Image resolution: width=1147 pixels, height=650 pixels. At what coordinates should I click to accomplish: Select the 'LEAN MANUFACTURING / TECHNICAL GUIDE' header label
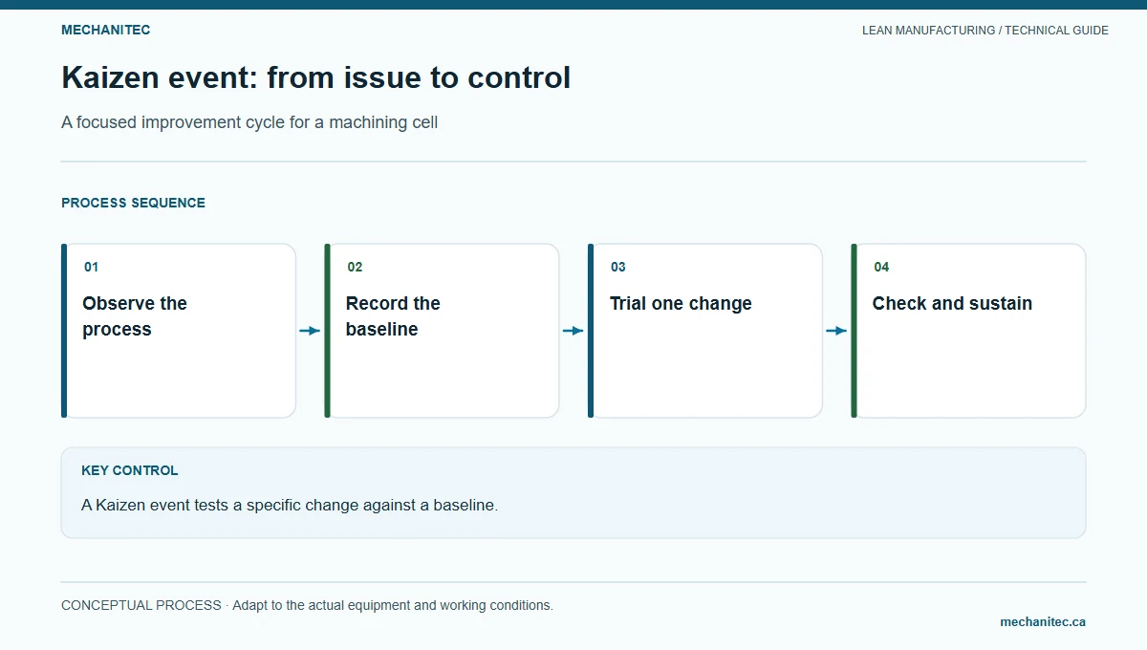point(985,31)
